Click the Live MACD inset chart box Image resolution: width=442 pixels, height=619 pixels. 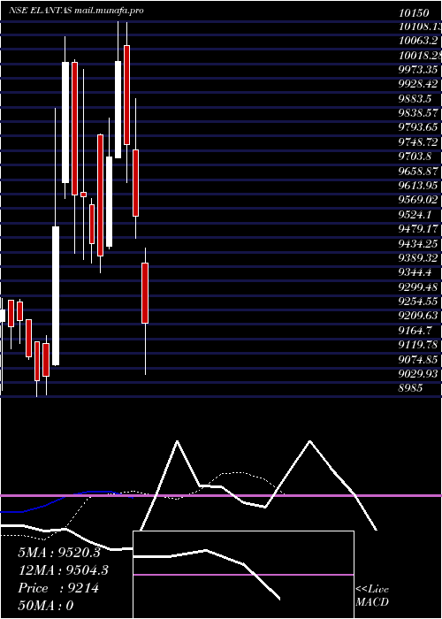243,575
